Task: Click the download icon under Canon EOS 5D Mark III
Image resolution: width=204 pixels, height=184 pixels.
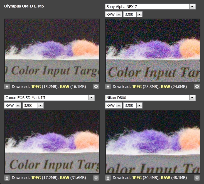Action: pos(7,178)
